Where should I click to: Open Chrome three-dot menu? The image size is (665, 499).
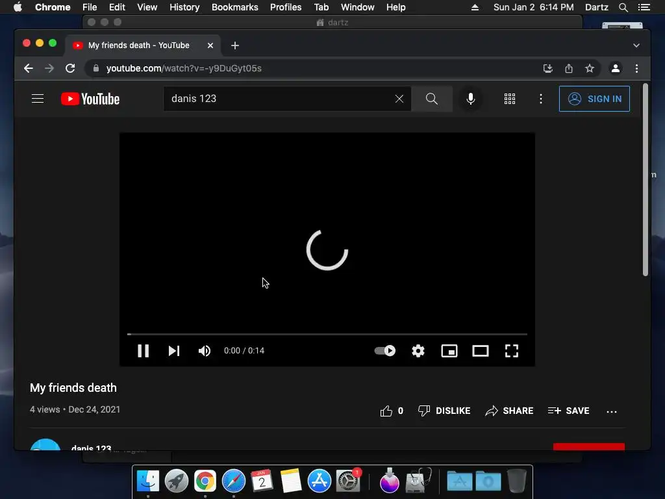coord(636,68)
